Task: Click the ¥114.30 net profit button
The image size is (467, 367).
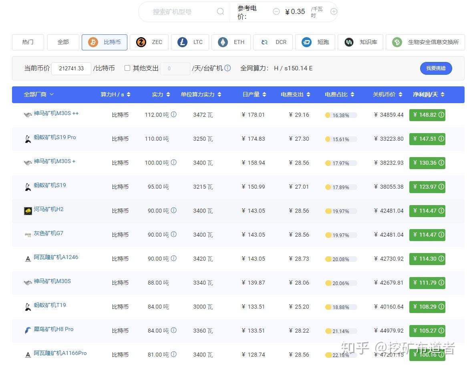Action: click(427, 259)
